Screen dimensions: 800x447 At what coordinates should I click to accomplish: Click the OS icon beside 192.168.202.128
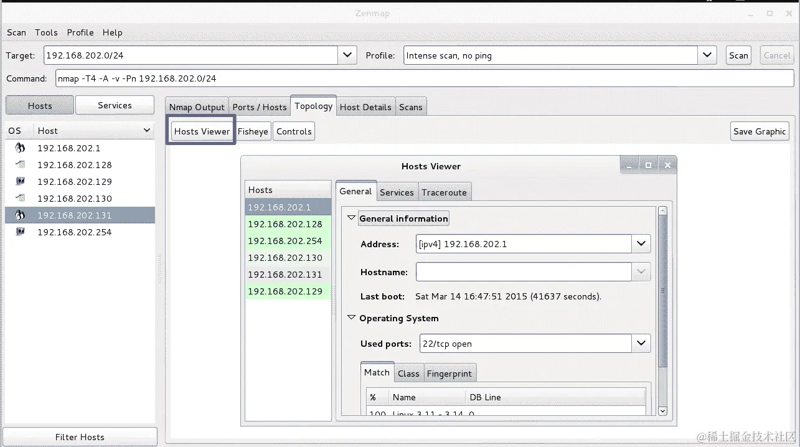(20, 165)
